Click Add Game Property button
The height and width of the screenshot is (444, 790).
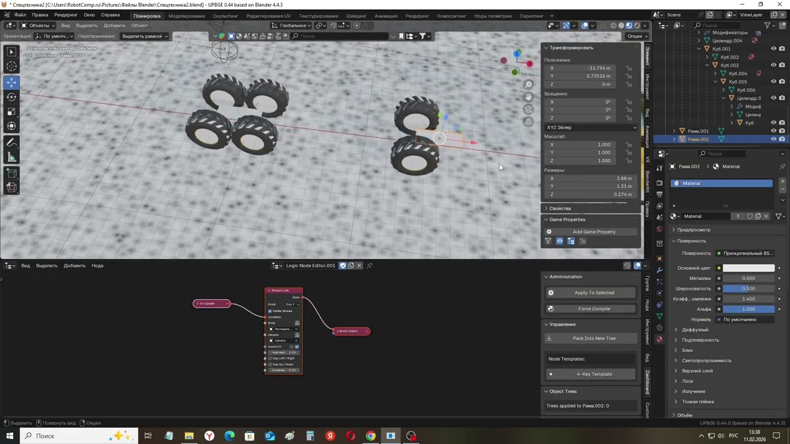(591, 232)
